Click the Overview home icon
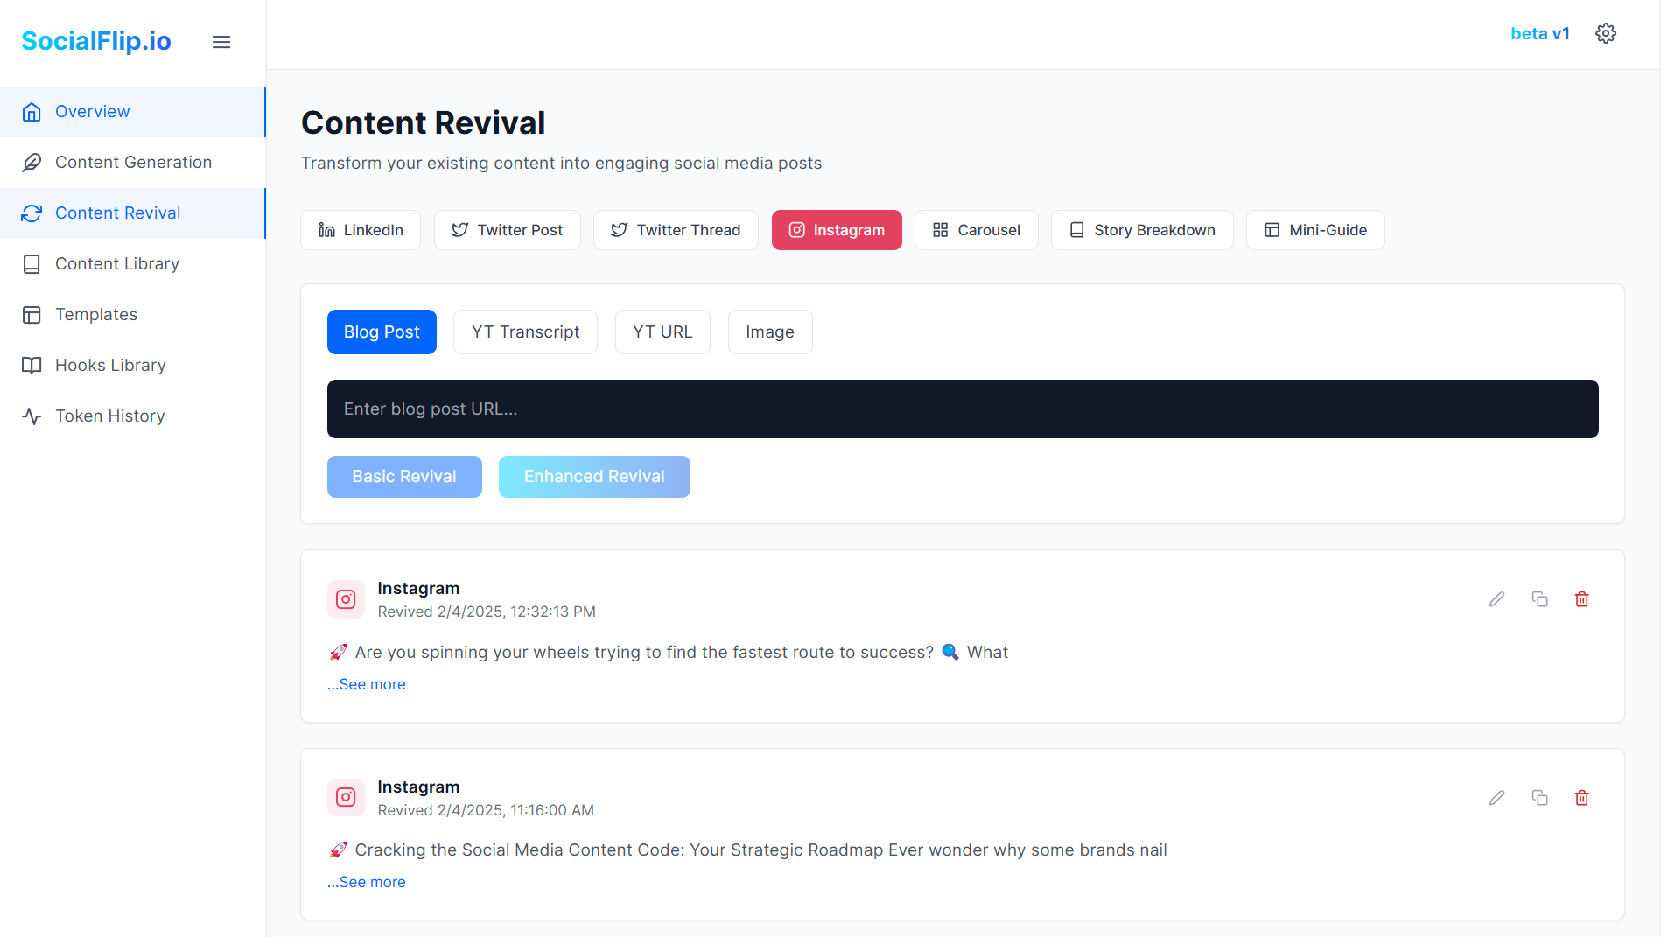 coord(32,112)
